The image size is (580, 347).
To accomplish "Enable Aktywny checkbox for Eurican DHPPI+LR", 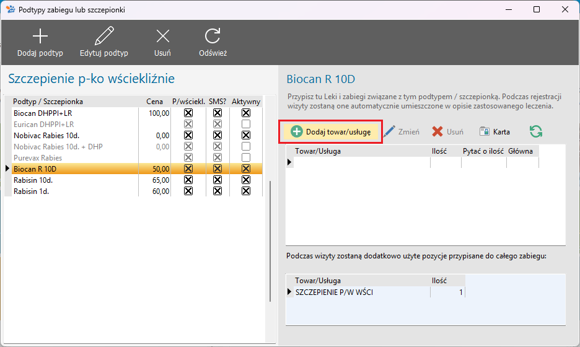I will [246, 124].
